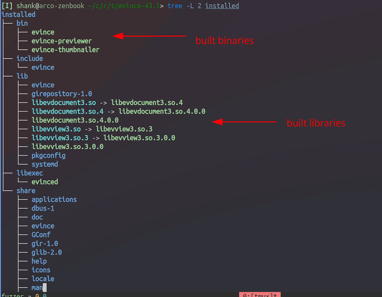
Task: Collapse the lib directory branch
Action: 22,76
